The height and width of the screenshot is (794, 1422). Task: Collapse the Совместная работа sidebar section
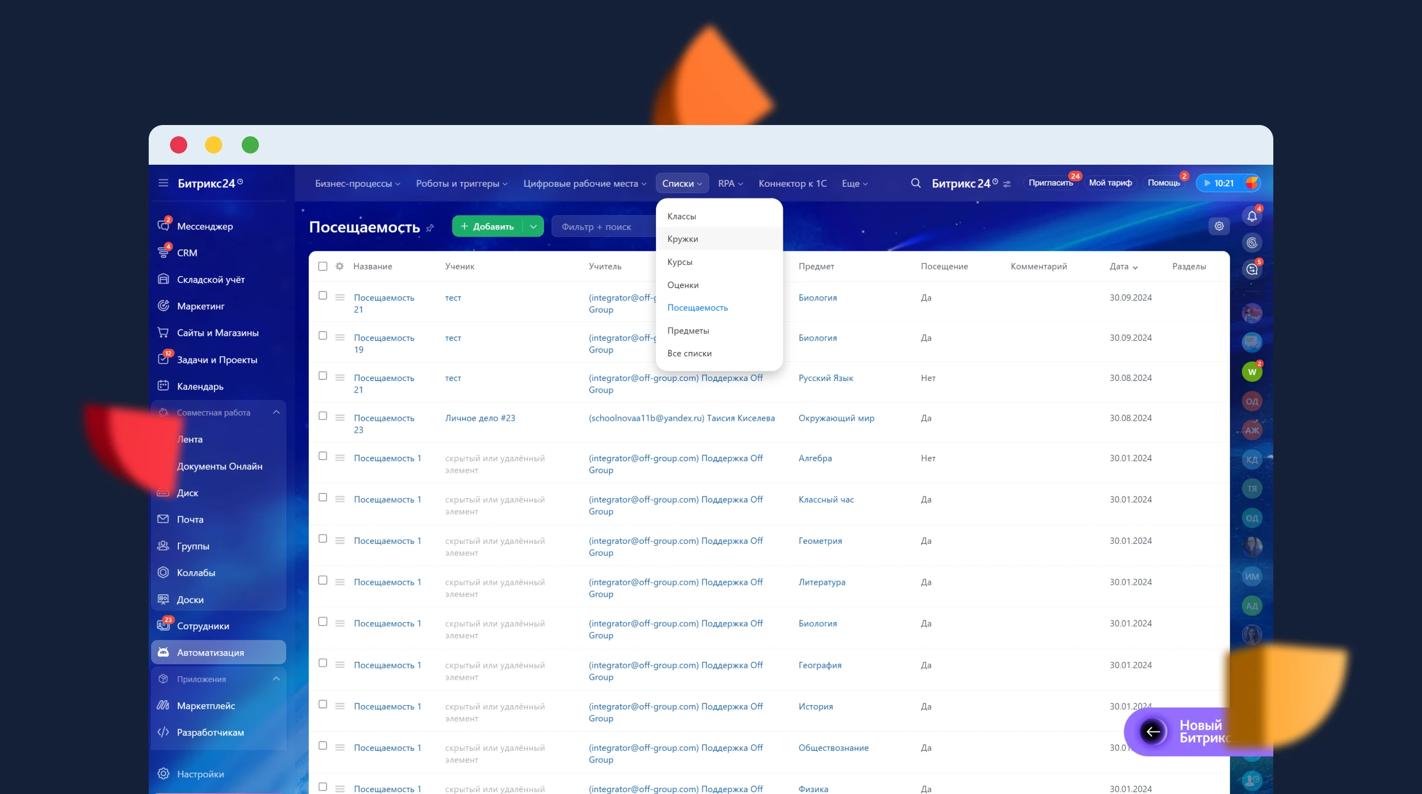click(276, 412)
